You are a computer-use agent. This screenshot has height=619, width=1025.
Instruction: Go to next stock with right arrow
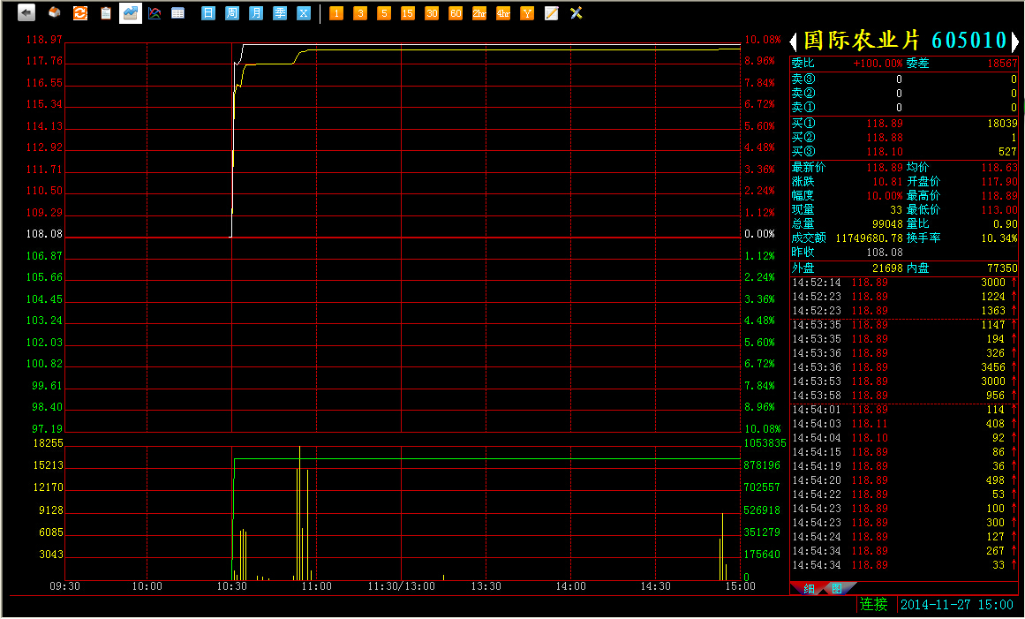point(1014,42)
